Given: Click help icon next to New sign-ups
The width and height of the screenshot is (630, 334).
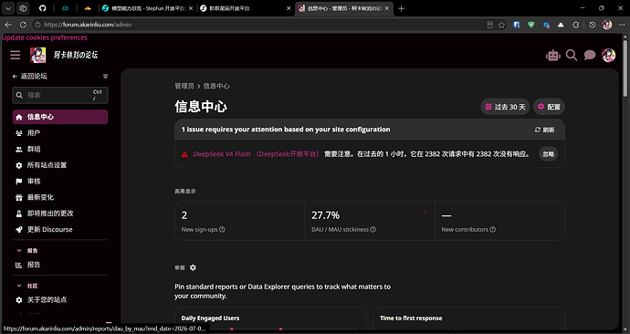Looking at the screenshot, I should click(222, 230).
